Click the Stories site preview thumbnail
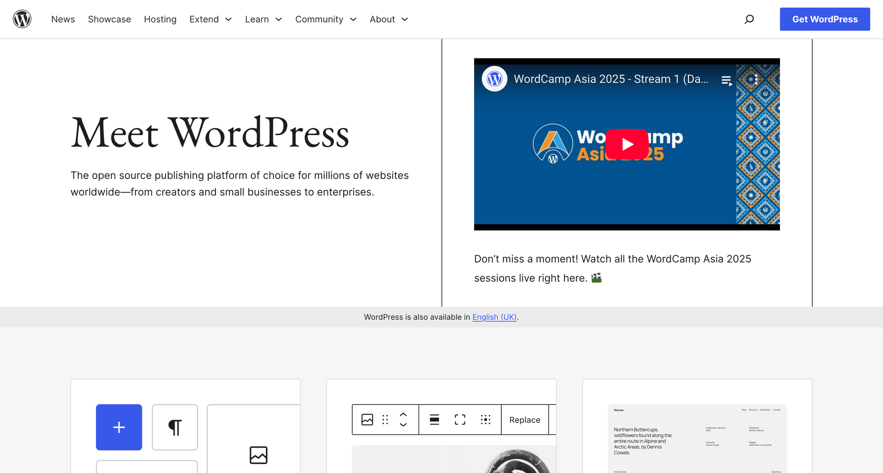Screen dimensions: 883x473 (x=697, y=438)
